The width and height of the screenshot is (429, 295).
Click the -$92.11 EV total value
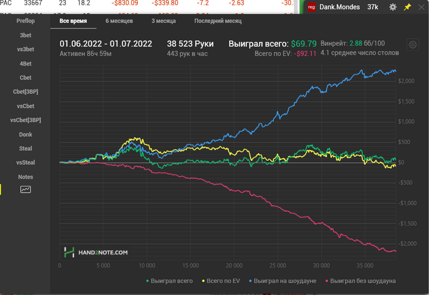pyautogui.click(x=305, y=53)
